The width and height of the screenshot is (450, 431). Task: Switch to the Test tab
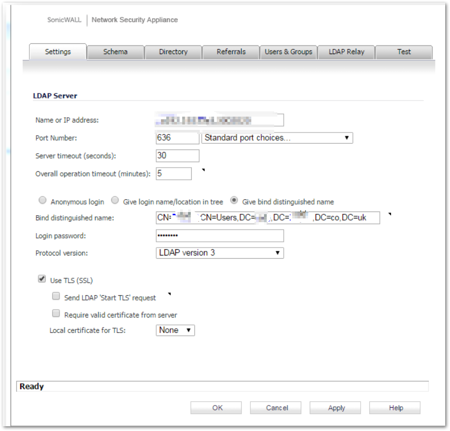coord(404,52)
